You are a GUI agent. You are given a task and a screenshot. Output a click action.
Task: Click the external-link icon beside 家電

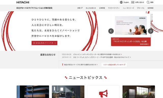tap(82, 8)
